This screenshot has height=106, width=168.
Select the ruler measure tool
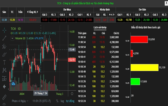(x=4, y=97)
